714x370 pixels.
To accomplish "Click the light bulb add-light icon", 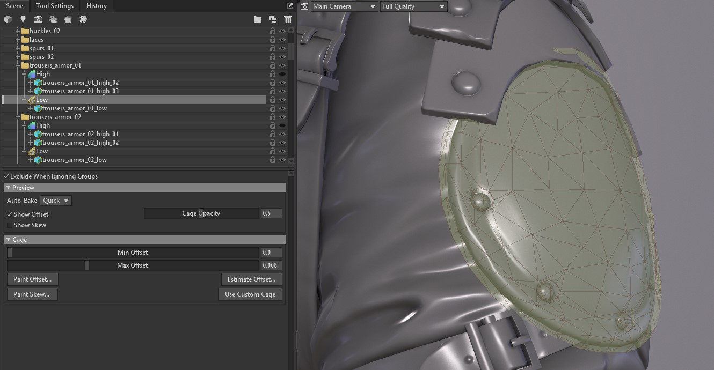I will [23, 19].
